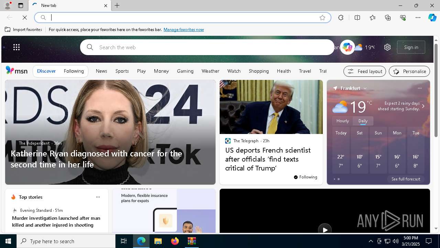Open Collections icon in toolbar

tap(388, 18)
